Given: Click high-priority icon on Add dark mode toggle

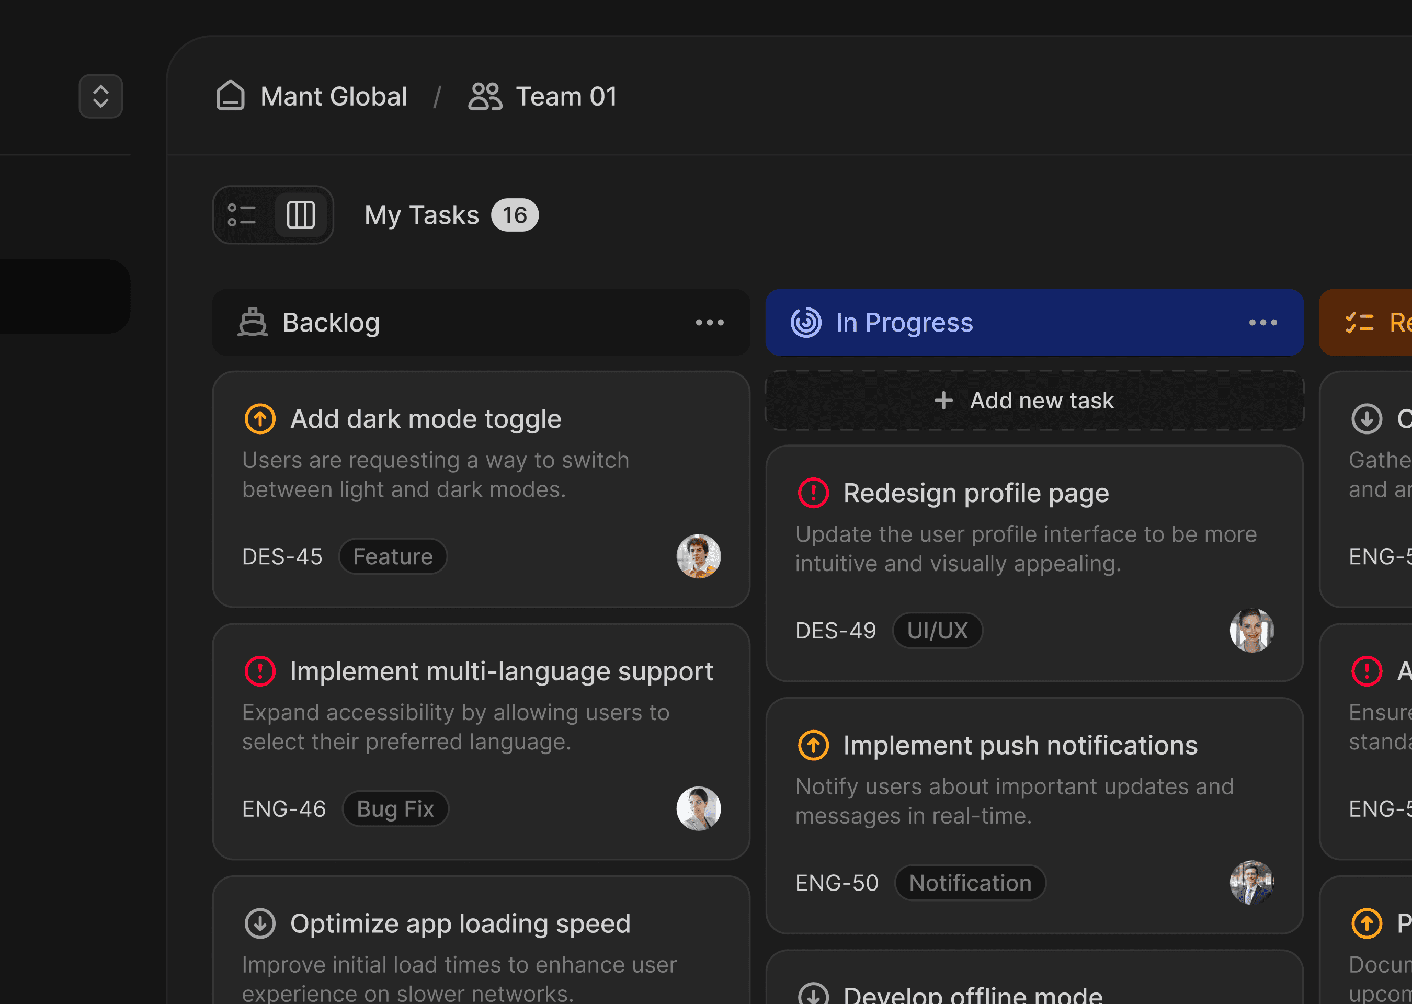Looking at the screenshot, I should pyautogui.click(x=260, y=419).
